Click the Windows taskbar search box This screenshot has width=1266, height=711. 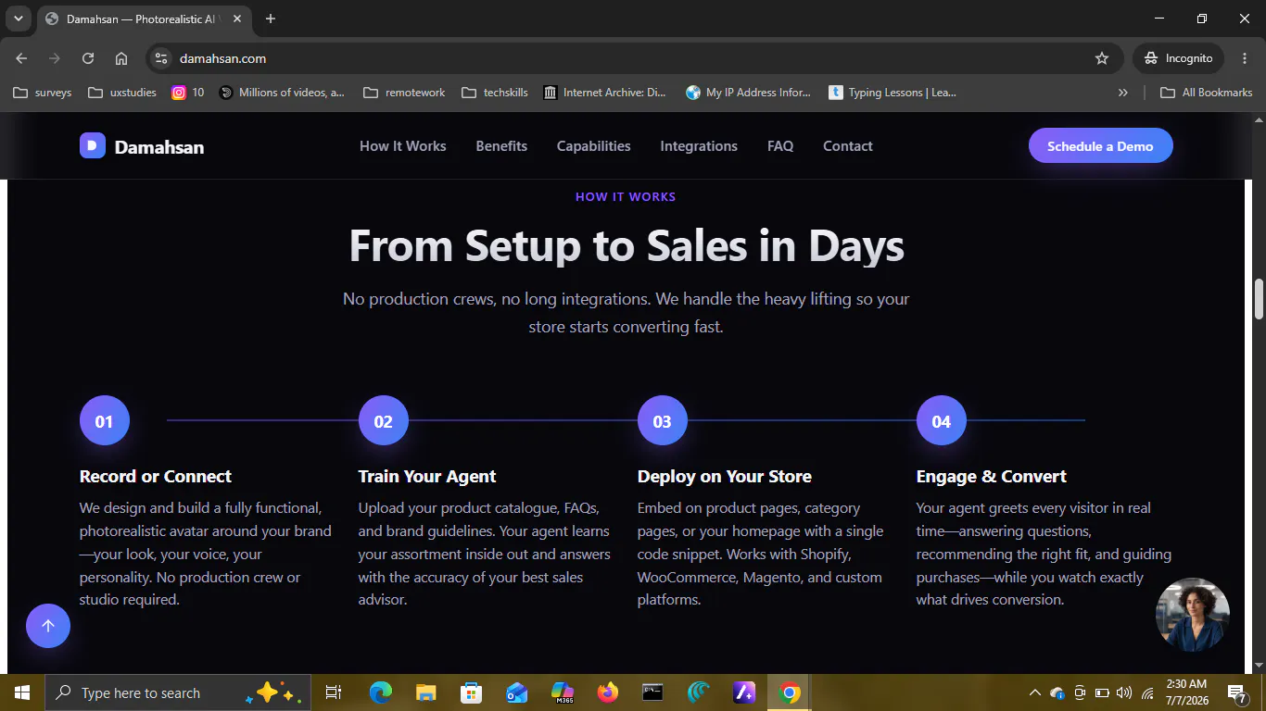(x=178, y=692)
